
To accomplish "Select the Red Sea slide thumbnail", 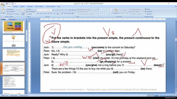I will point(14,27).
